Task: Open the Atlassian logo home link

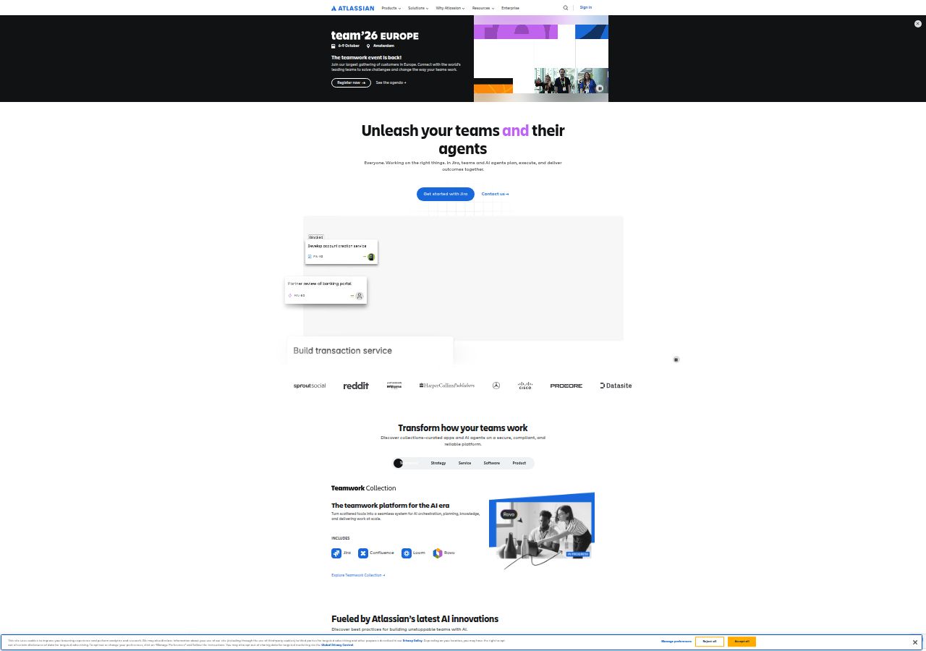Action: pos(352,8)
